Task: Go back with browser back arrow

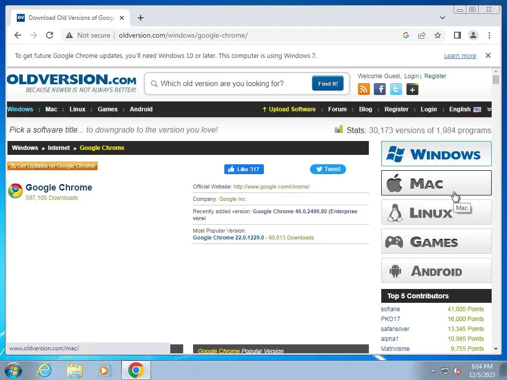Action: (18, 35)
